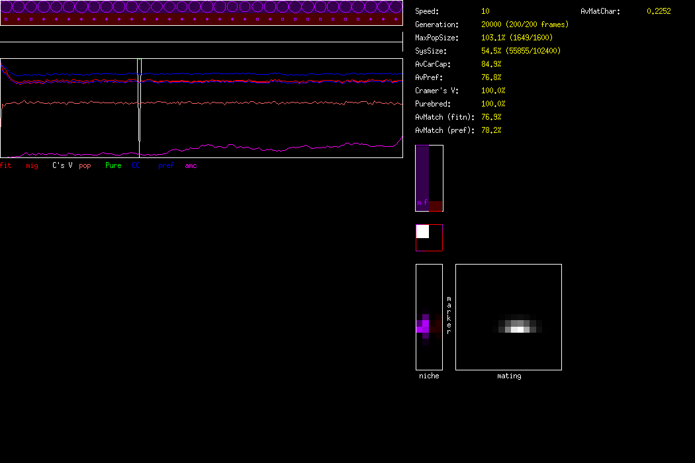695x463 pixels.
Task: Click the Generation value 20000
Action: coord(492,24)
